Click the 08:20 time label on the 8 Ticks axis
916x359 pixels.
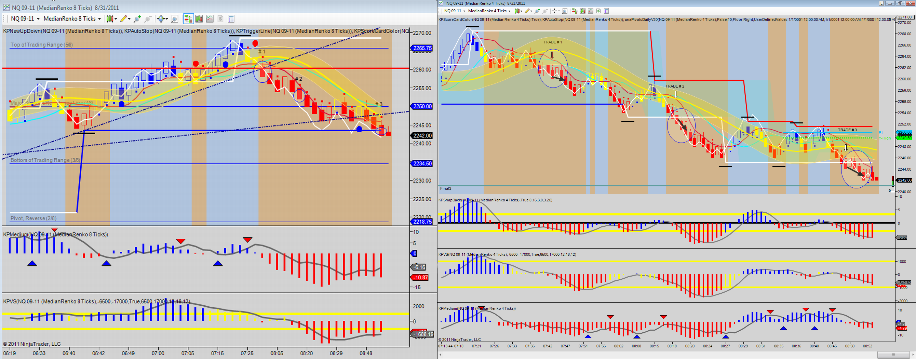(x=307, y=353)
